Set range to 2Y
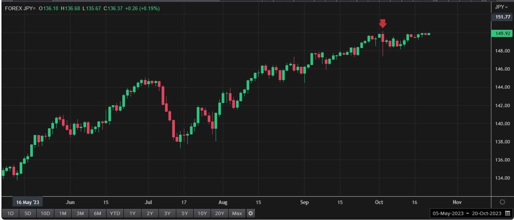Viewport: 514px width, 220px height. [150, 214]
